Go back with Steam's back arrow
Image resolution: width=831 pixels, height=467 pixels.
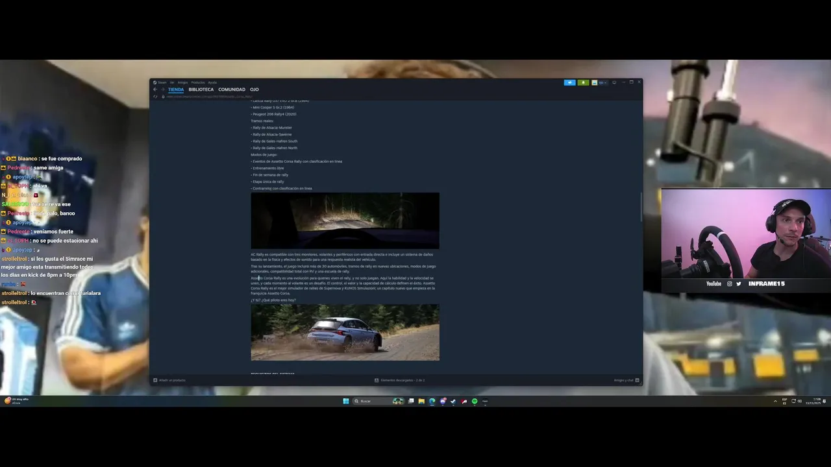tap(155, 90)
